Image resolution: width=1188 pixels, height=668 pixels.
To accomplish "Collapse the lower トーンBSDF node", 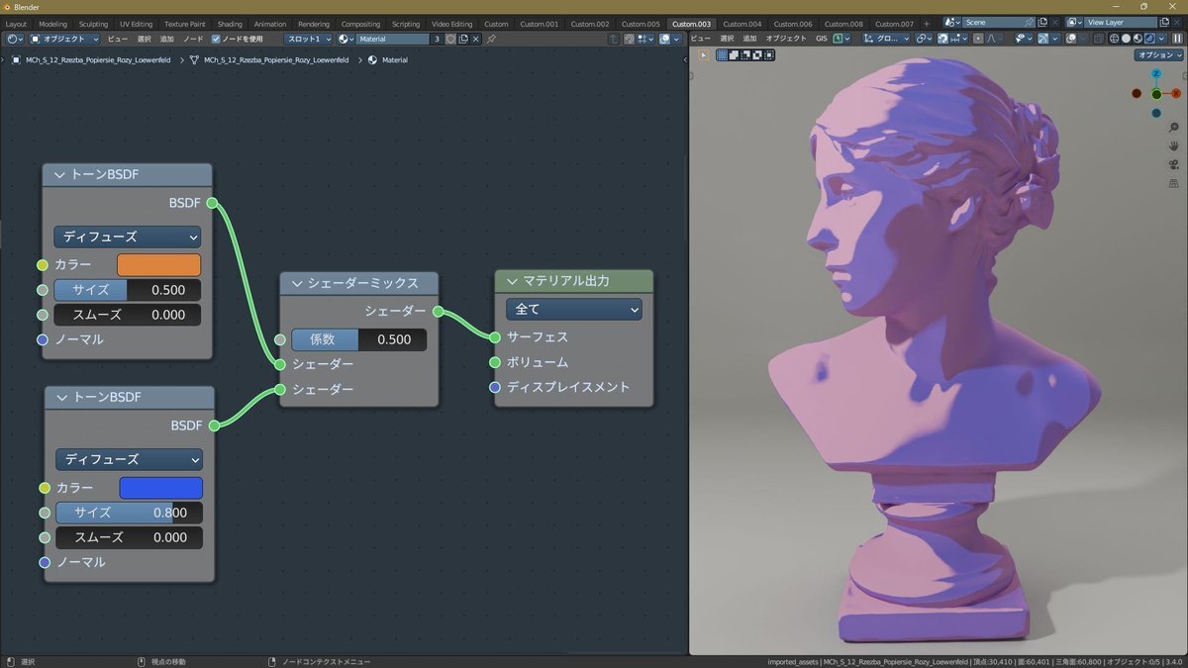I will [x=62, y=397].
